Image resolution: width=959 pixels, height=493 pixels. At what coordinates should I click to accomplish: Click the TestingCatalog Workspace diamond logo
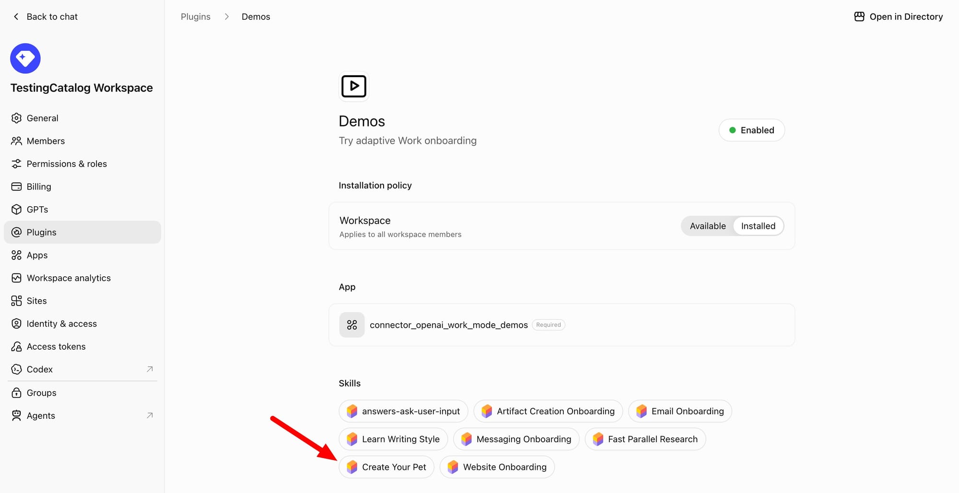(25, 59)
